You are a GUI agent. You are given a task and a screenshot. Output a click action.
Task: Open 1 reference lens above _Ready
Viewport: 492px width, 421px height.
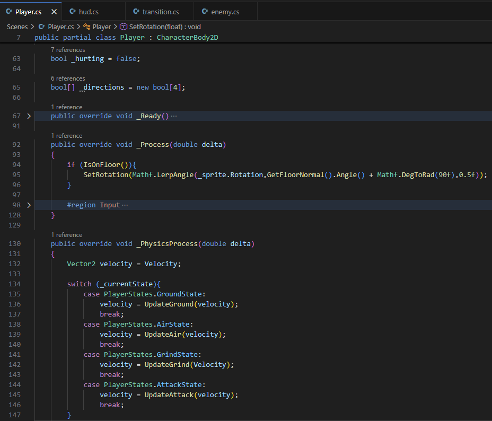[66, 107]
